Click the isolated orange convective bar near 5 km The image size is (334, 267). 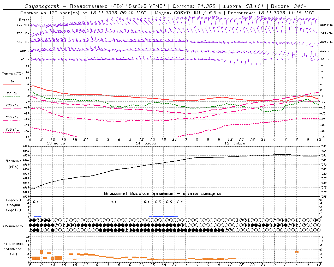(296, 252)
